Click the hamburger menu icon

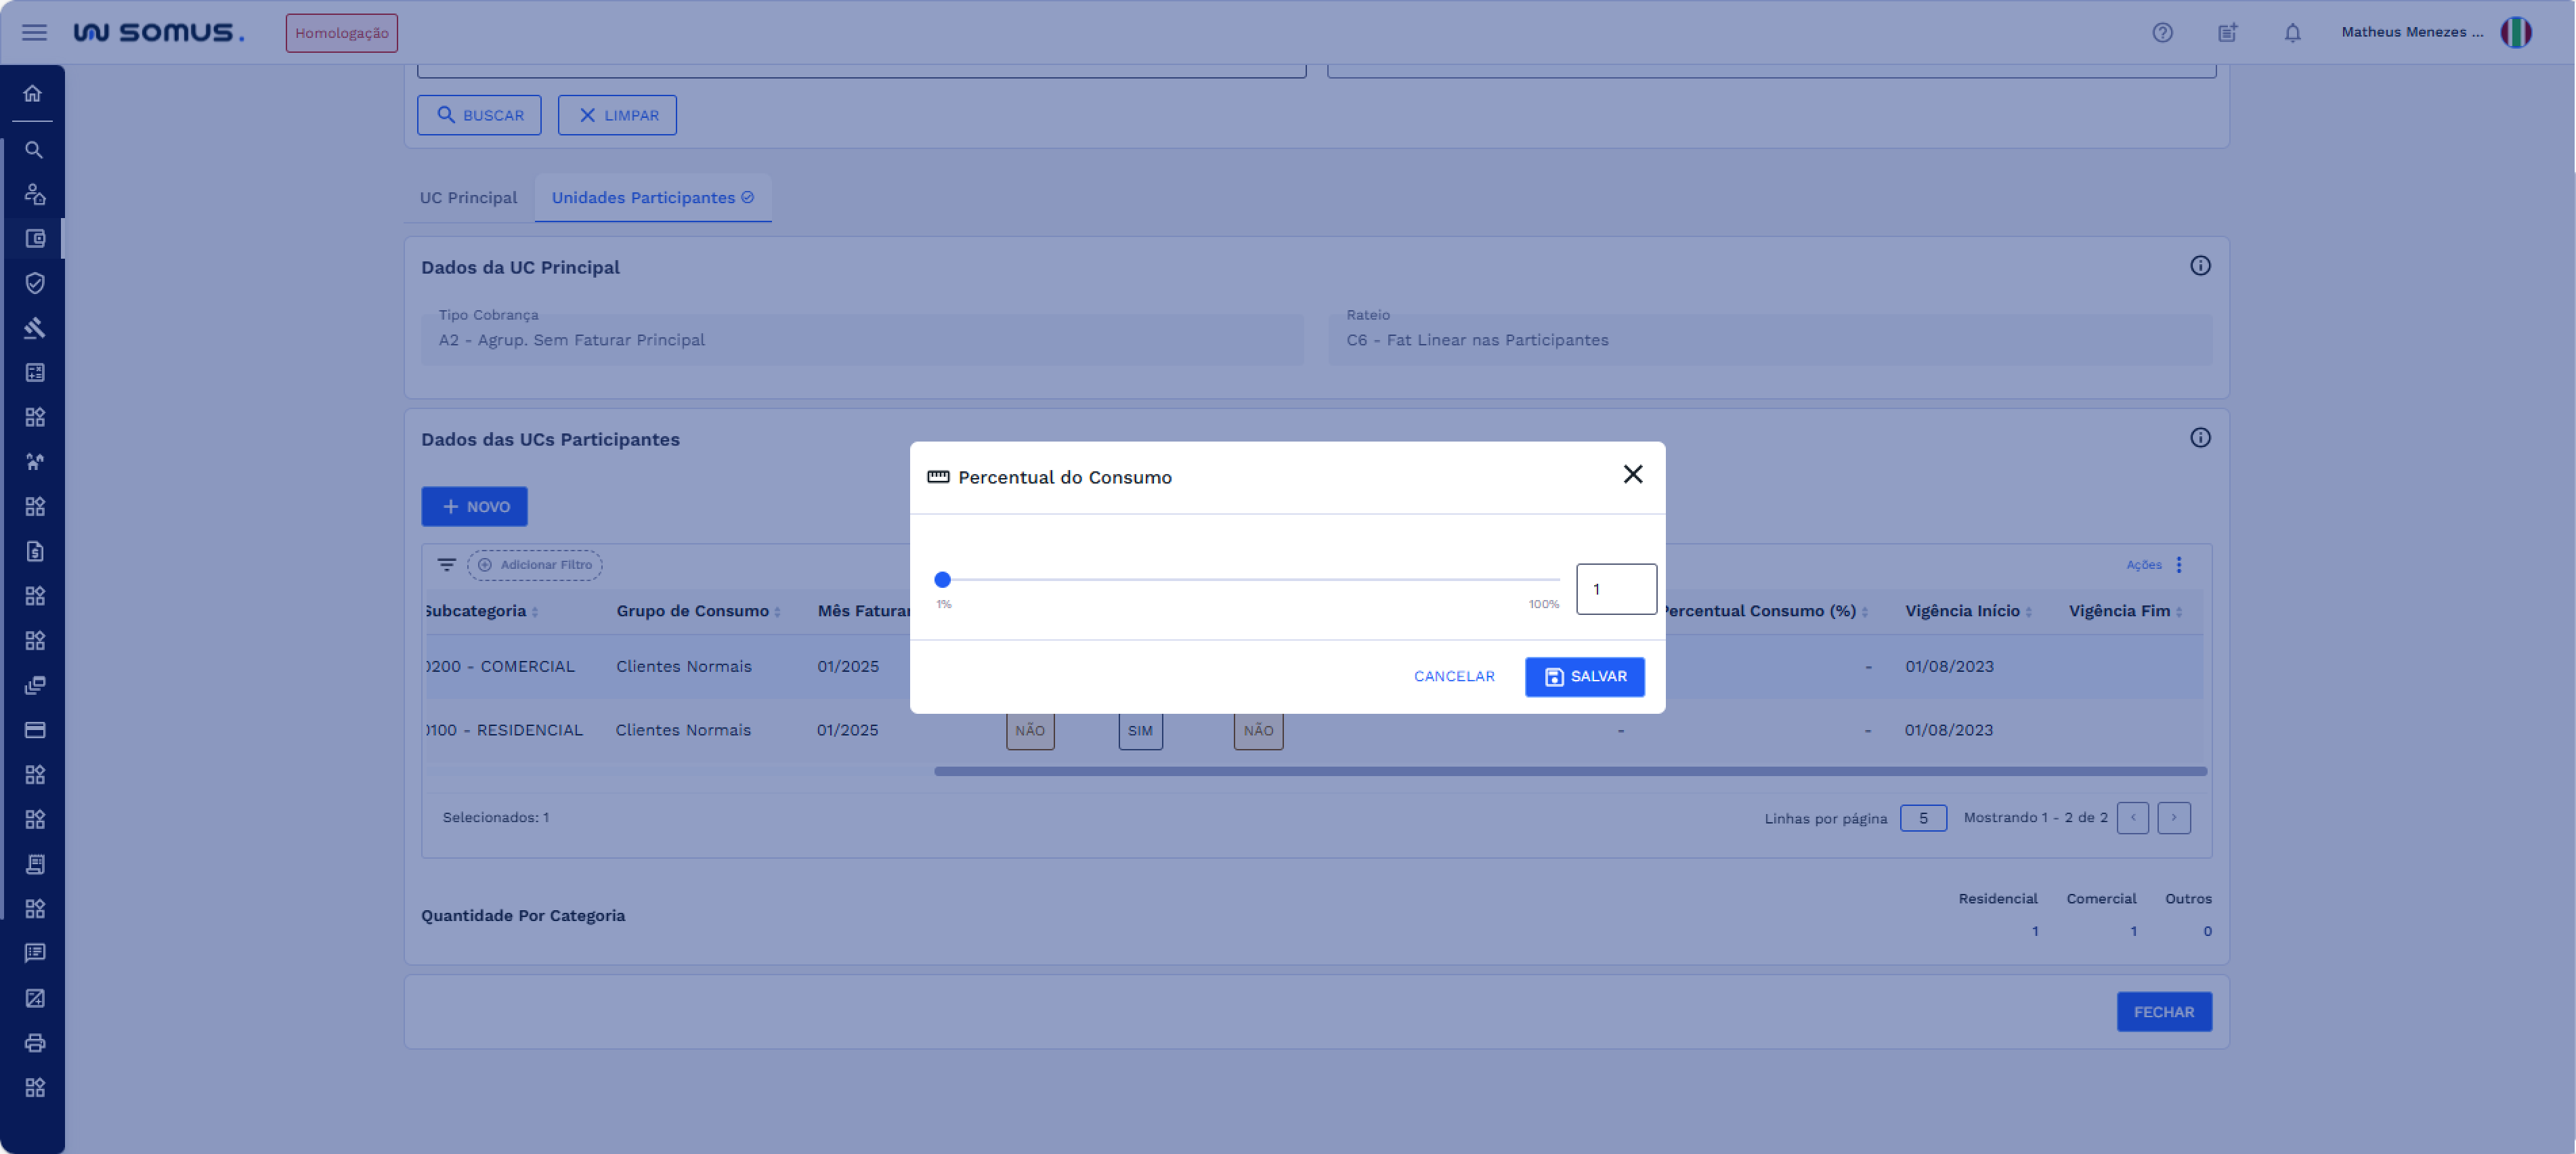coord(34,33)
